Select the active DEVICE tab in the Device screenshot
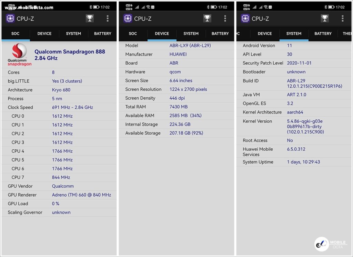This screenshot has width=353, height=257. (x=162, y=33)
